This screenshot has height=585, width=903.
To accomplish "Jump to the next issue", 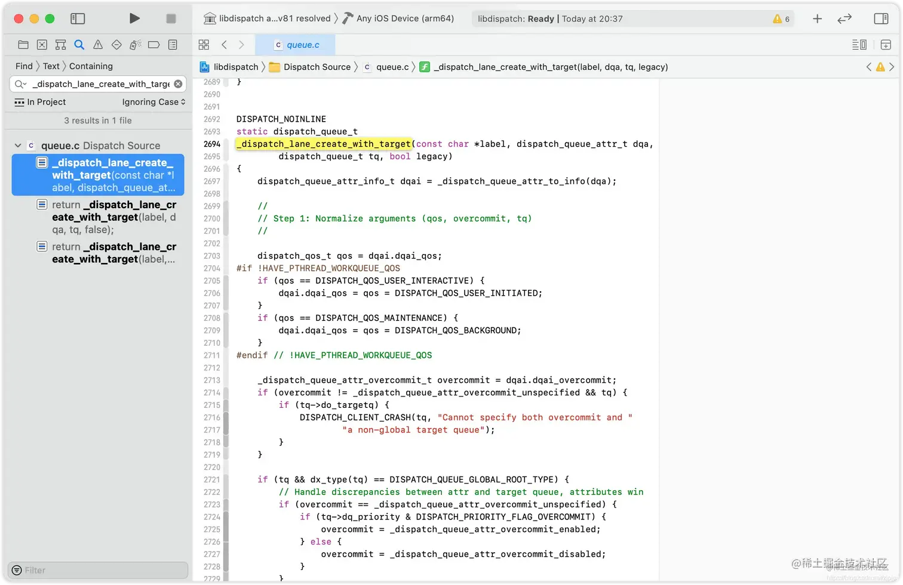I will coord(892,67).
